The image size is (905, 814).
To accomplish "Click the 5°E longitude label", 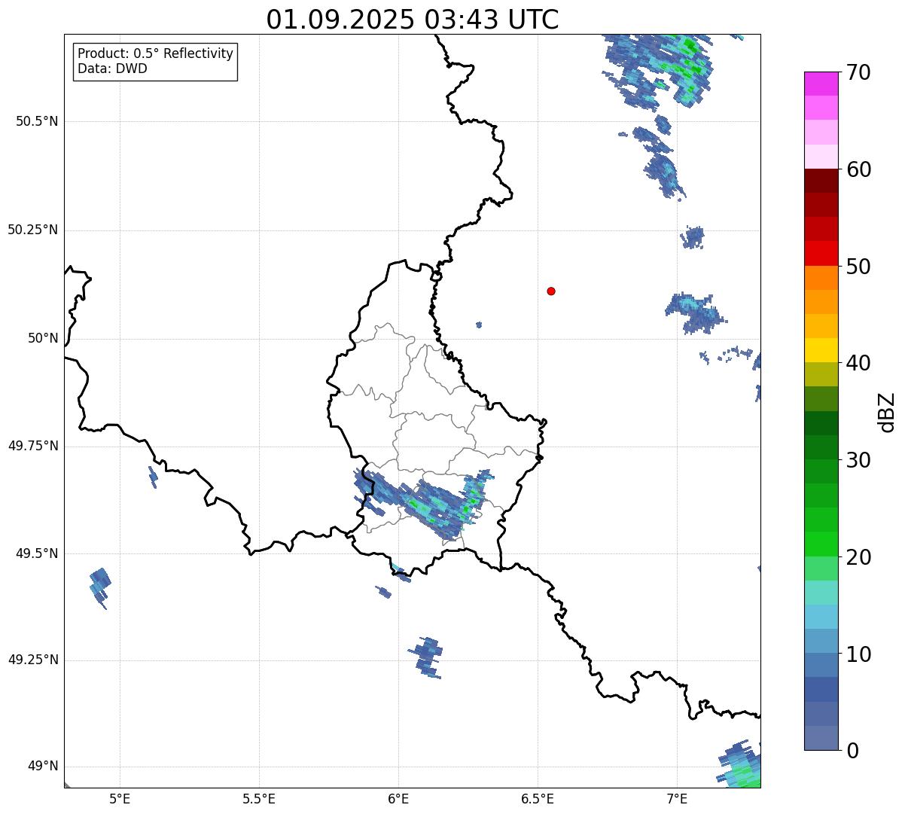I will click(120, 798).
